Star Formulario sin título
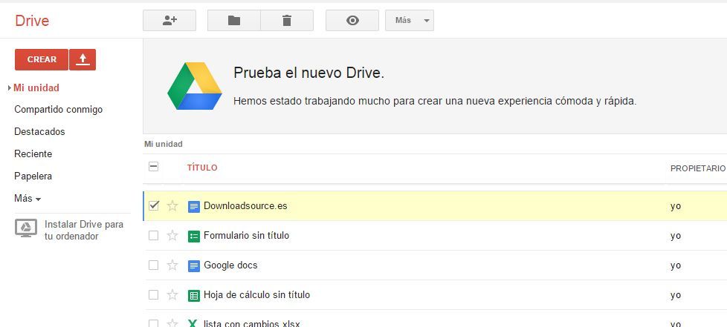 [x=172, y=235]
